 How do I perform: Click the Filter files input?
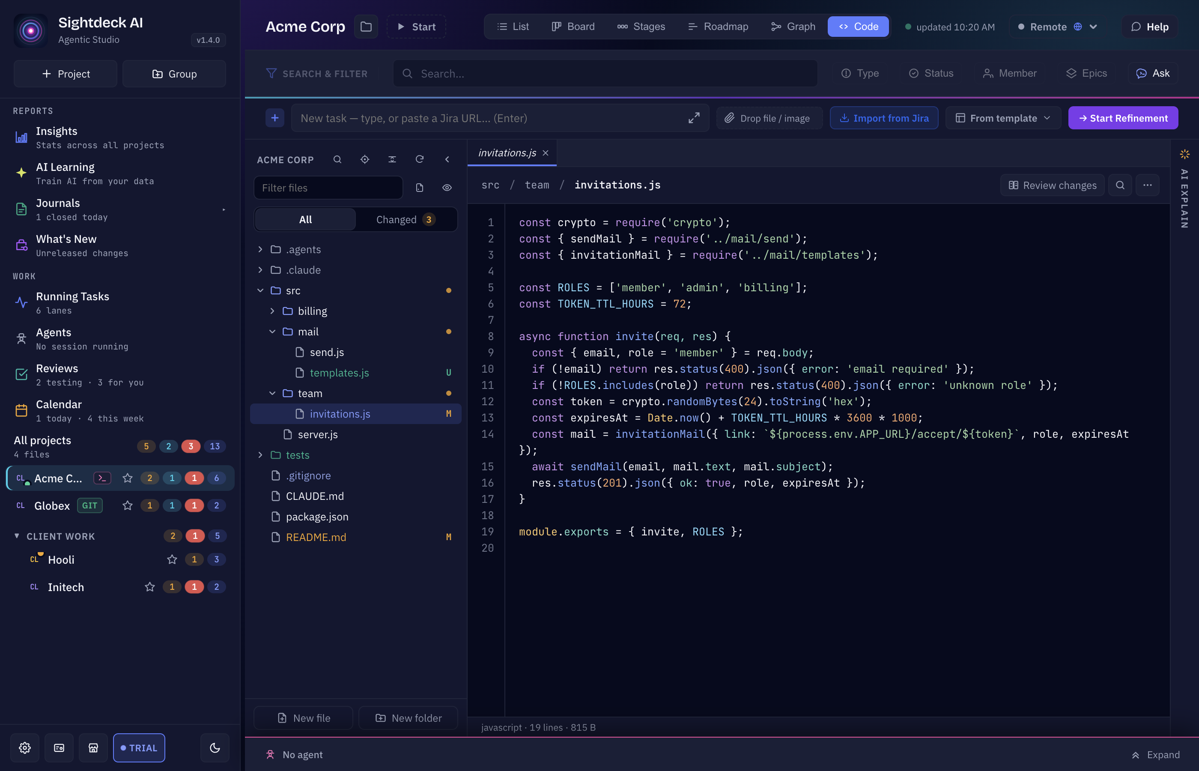point(328,188)
